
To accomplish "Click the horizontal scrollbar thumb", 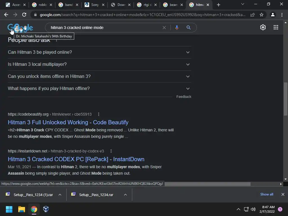I will point(208,184).
